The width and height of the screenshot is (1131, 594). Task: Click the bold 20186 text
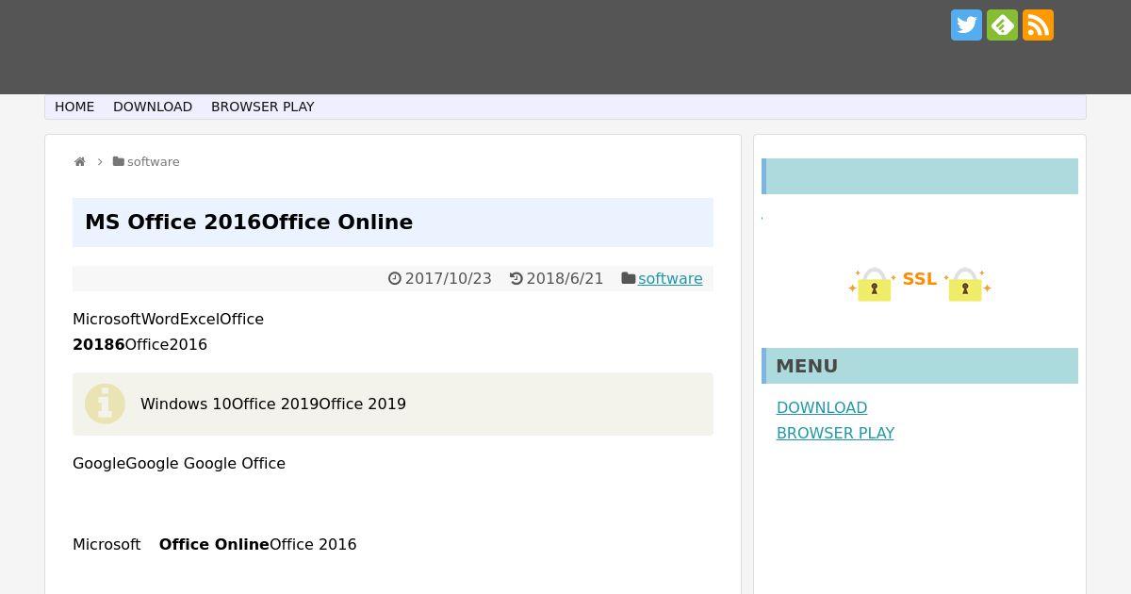pyautogui.click(x=99, y=344)
